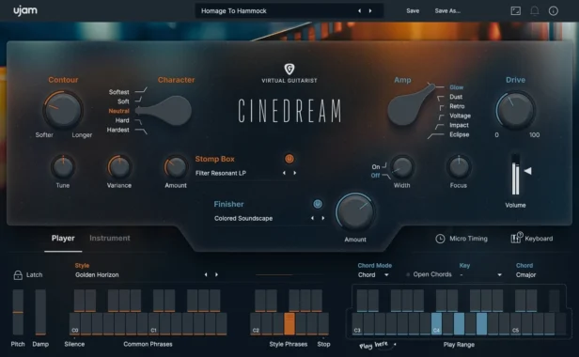Click the Variance knob

click(x=119, y=167)
